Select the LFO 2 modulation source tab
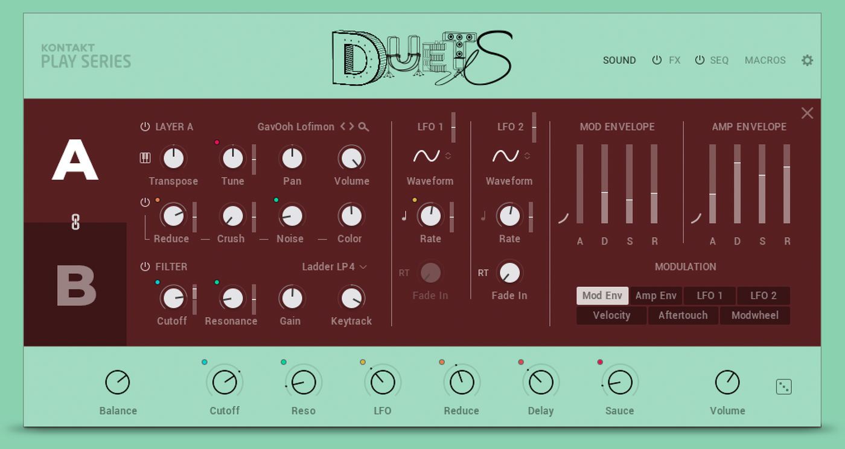845x449 pixels. 764,295
